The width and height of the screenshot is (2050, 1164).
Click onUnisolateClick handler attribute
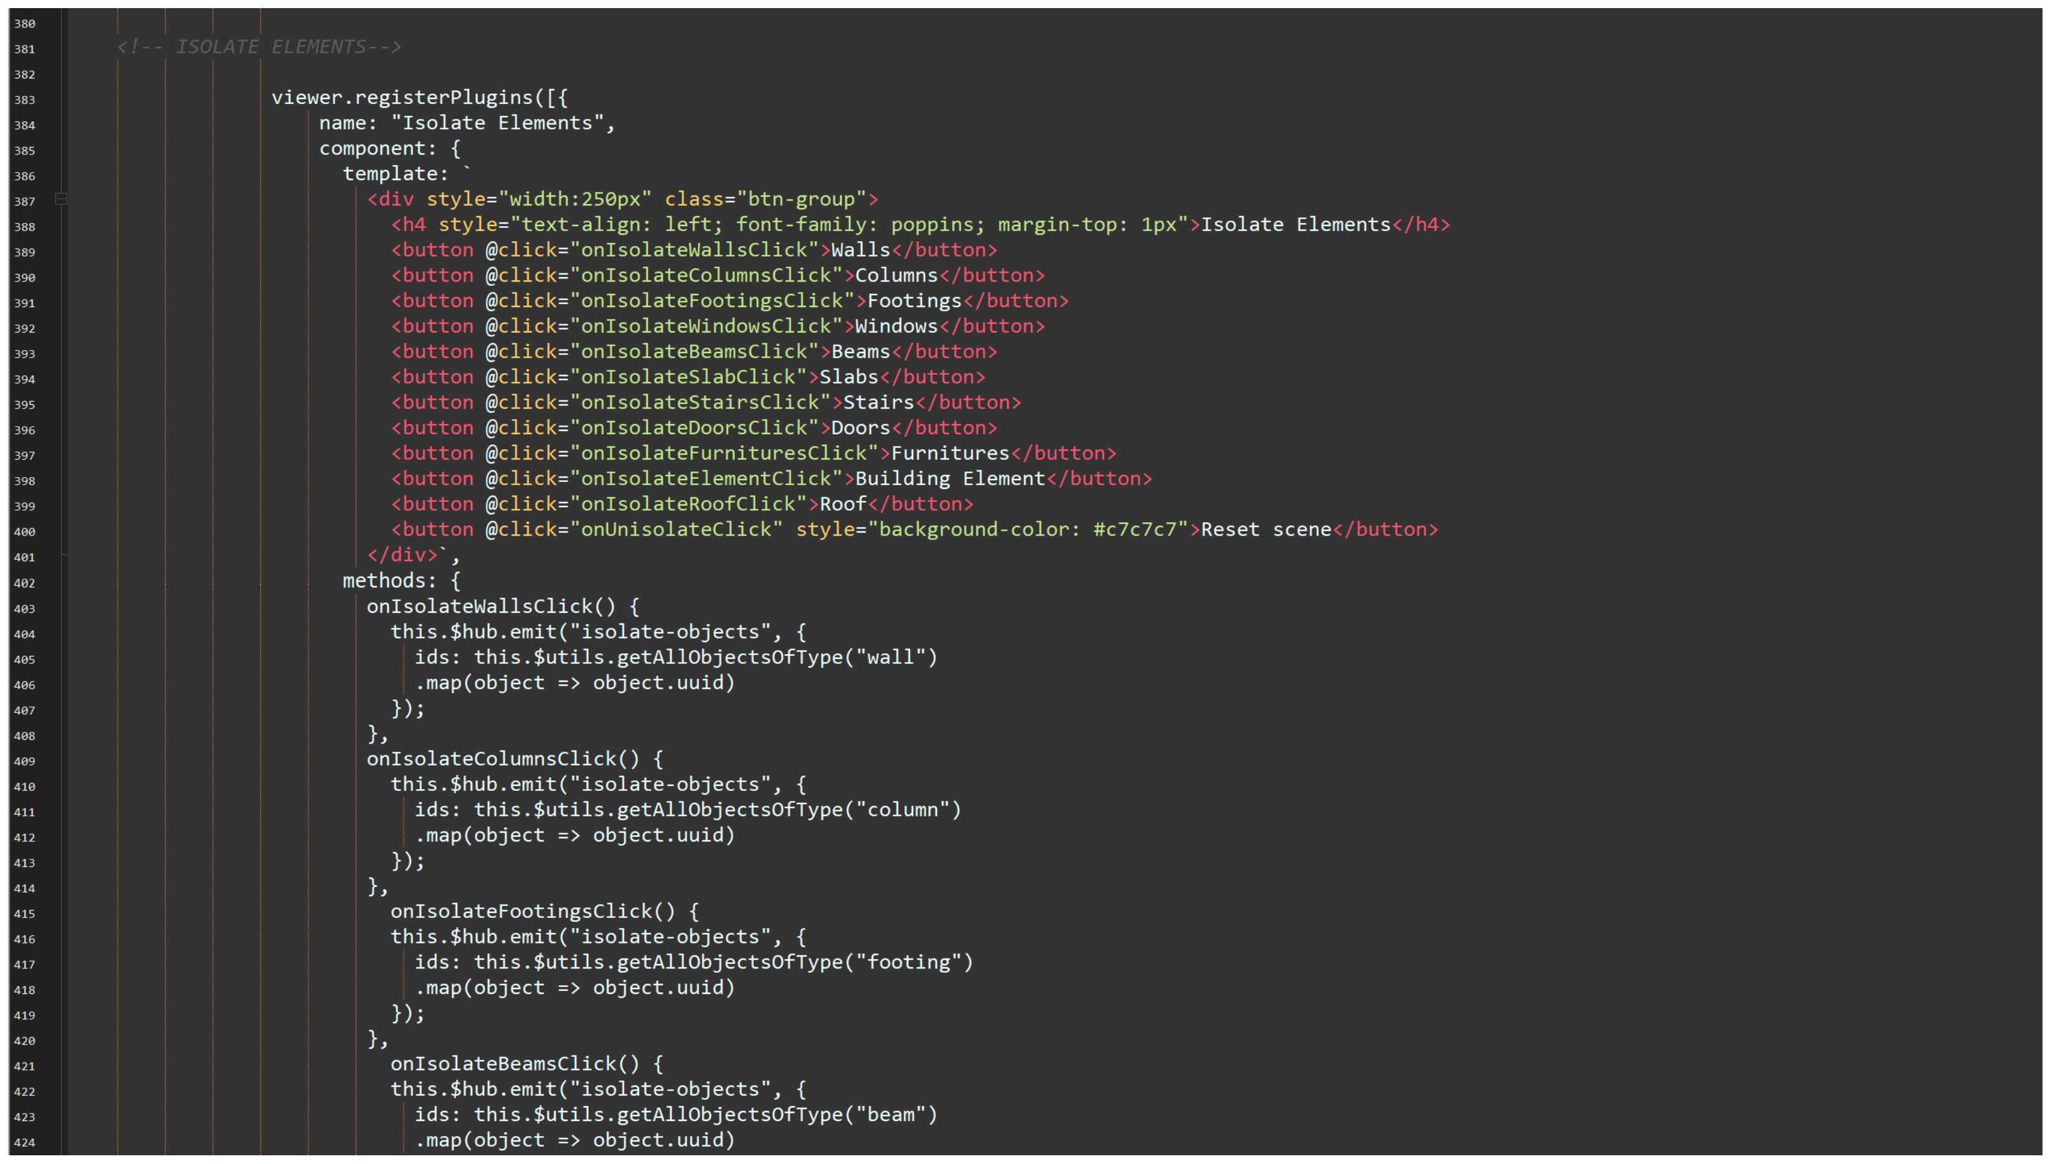[x=676, y=530]
